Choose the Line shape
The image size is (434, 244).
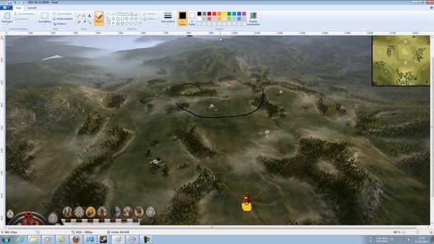109,14
